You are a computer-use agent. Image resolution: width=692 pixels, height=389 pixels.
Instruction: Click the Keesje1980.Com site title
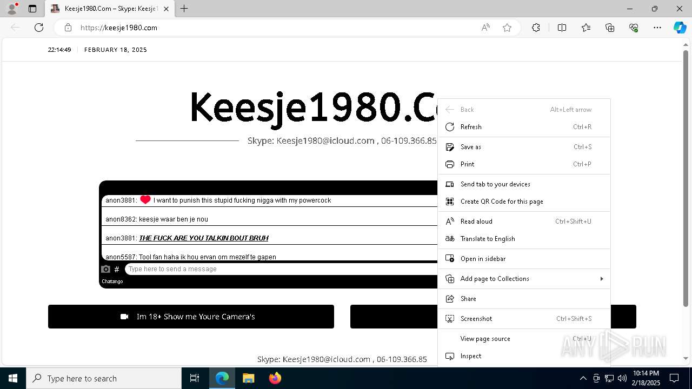point(313,108)
